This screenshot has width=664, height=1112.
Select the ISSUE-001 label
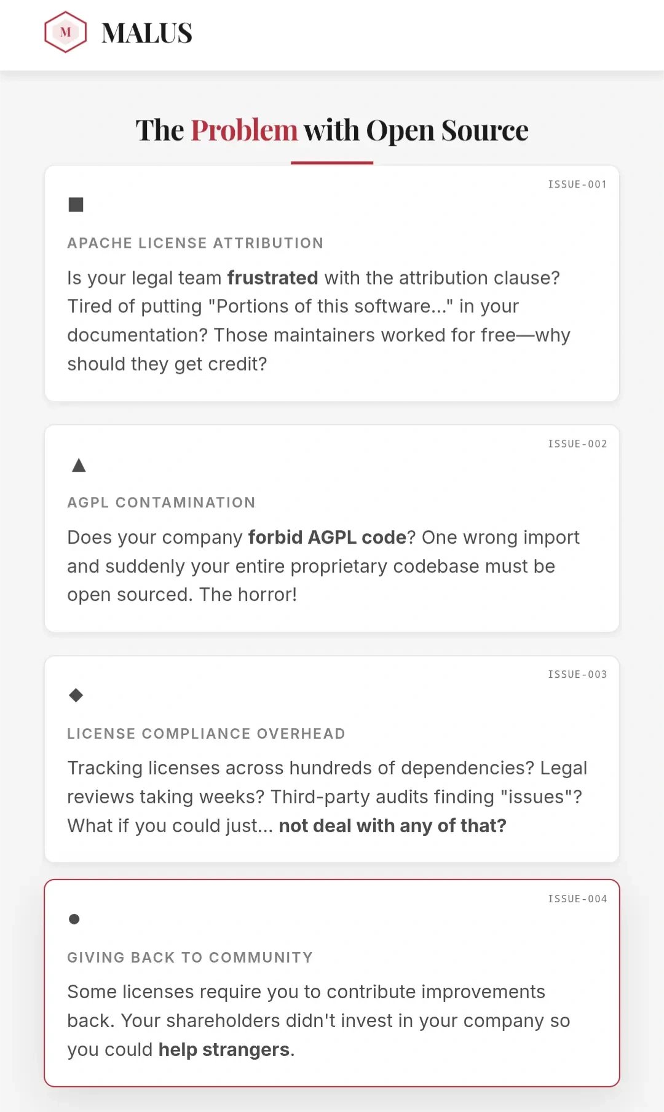pyautogui.click(x=577, y=185)
